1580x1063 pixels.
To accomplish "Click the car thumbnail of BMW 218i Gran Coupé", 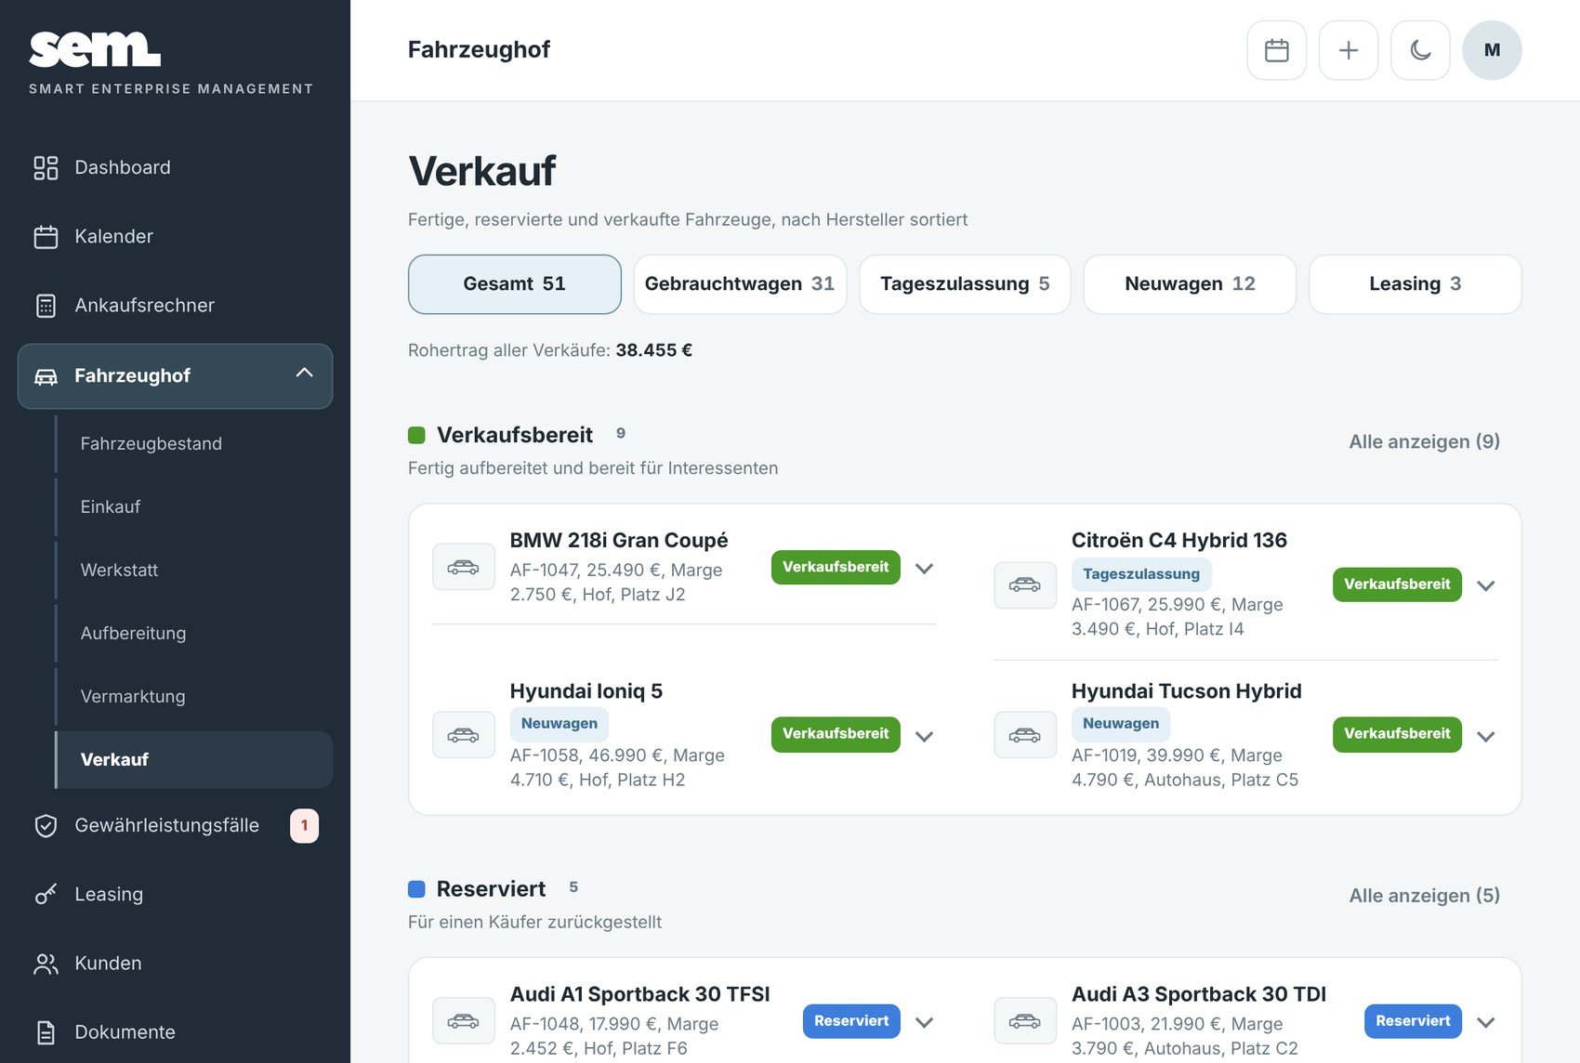I will coord(463,567).
